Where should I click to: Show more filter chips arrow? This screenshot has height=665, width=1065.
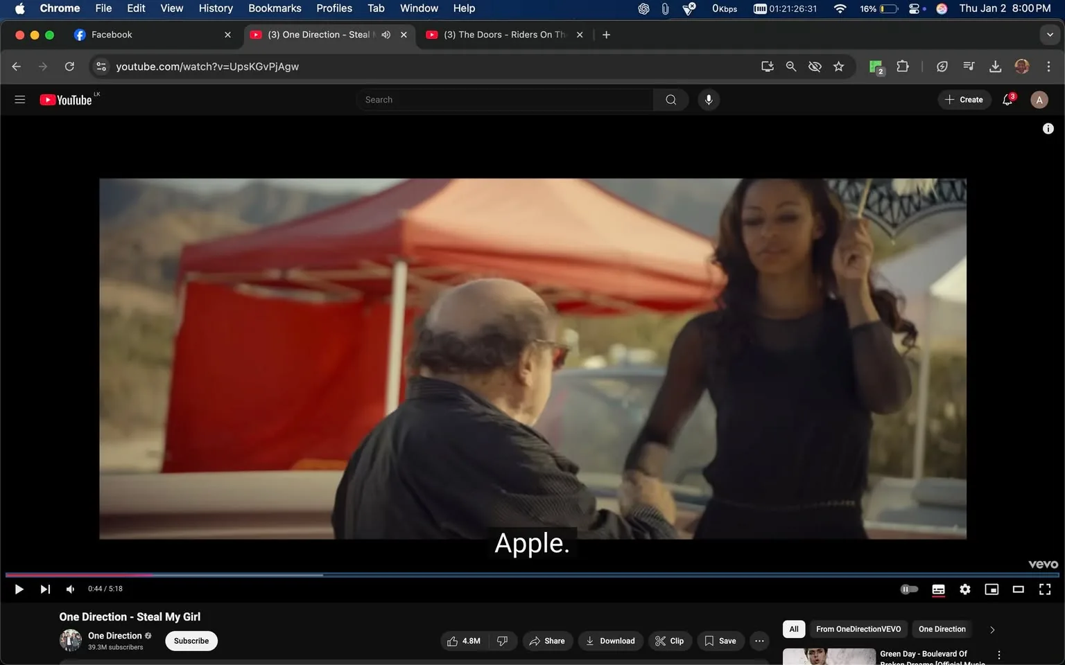click(x=992, y=630)
